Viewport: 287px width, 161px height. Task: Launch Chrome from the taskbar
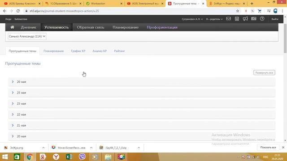tap(30, 157)
